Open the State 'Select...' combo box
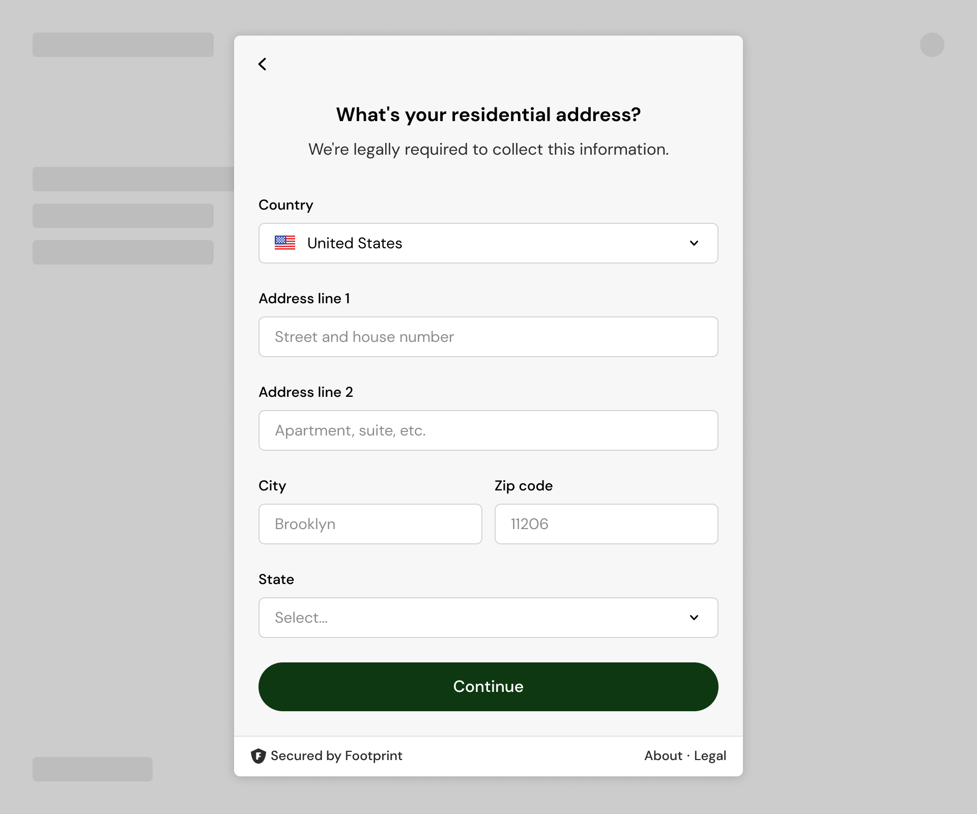The image size is (977, 814). pos(478,618)
